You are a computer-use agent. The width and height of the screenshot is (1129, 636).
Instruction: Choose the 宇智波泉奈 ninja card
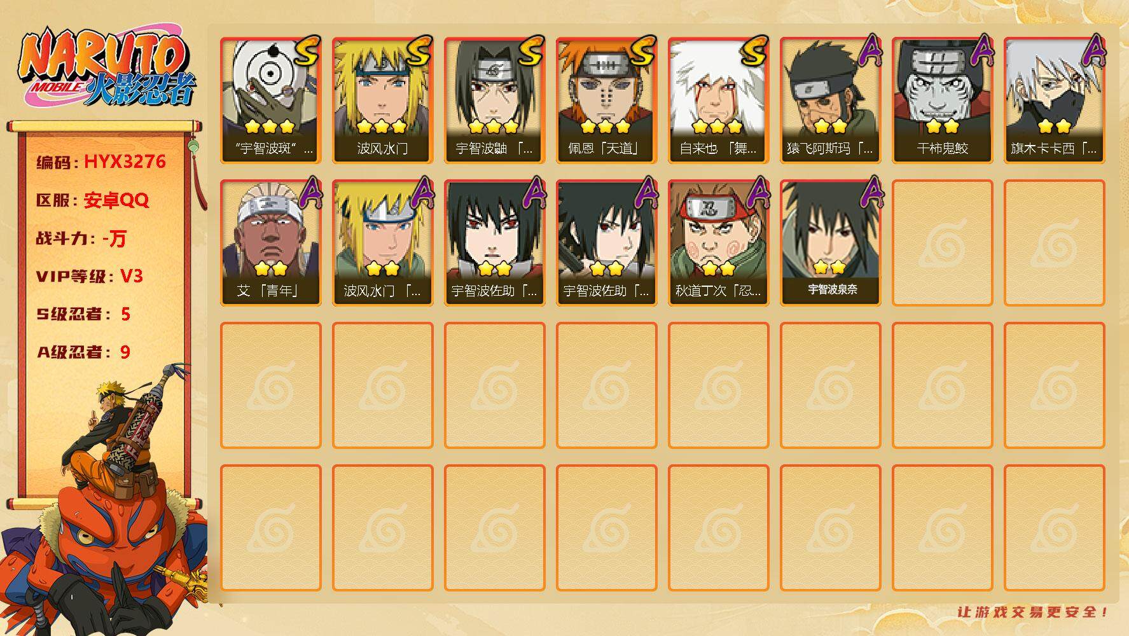(830, 242)
